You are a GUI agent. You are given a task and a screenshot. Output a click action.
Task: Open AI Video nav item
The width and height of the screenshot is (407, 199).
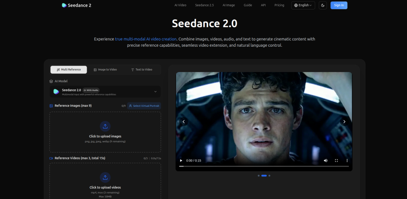point(180,5)
